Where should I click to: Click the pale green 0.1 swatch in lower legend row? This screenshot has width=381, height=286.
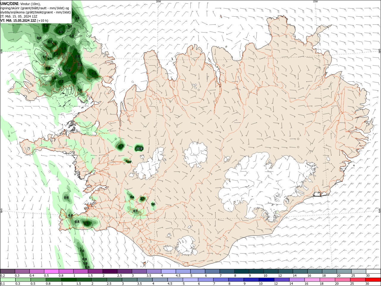coord(8,280)
